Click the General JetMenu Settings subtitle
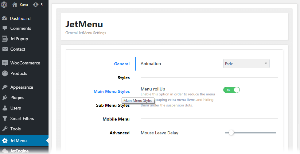Image resolution: width=300 pixels, height=154 pixels. 86,33
